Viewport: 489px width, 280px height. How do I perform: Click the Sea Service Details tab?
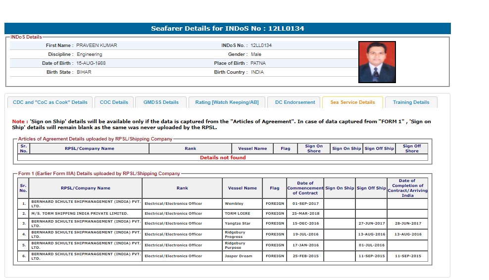[x=352, y=102]
